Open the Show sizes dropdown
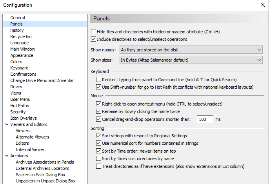 click(191, 60)
